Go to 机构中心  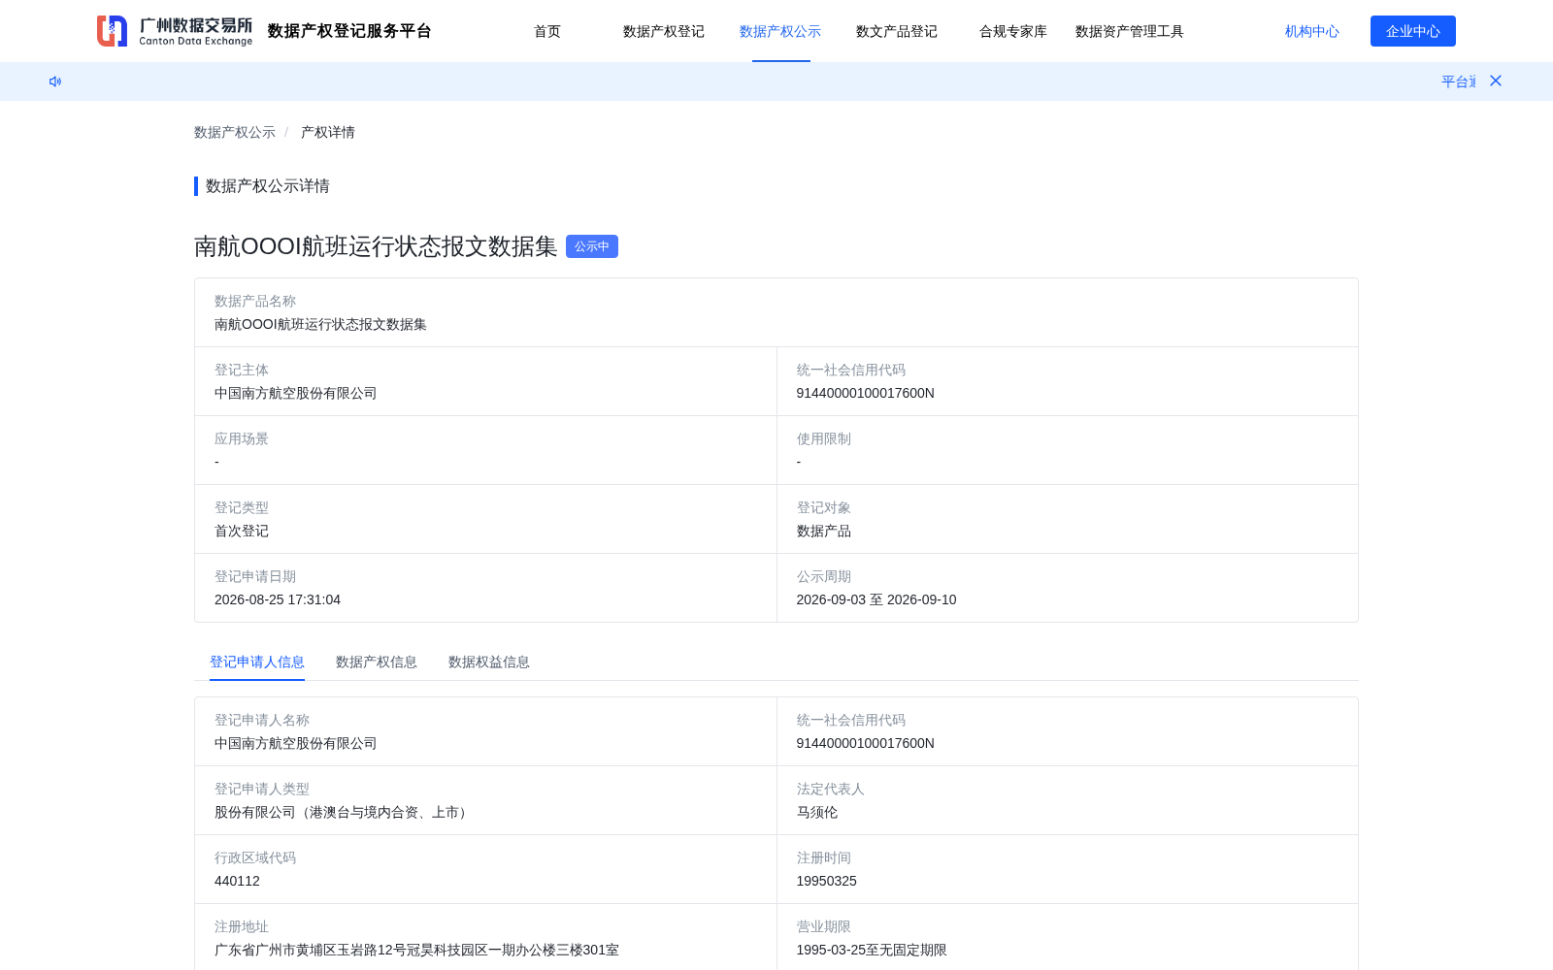click(1312, 31)
